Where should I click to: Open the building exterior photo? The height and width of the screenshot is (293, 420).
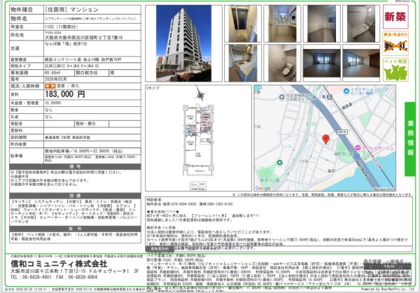(183, 43)
